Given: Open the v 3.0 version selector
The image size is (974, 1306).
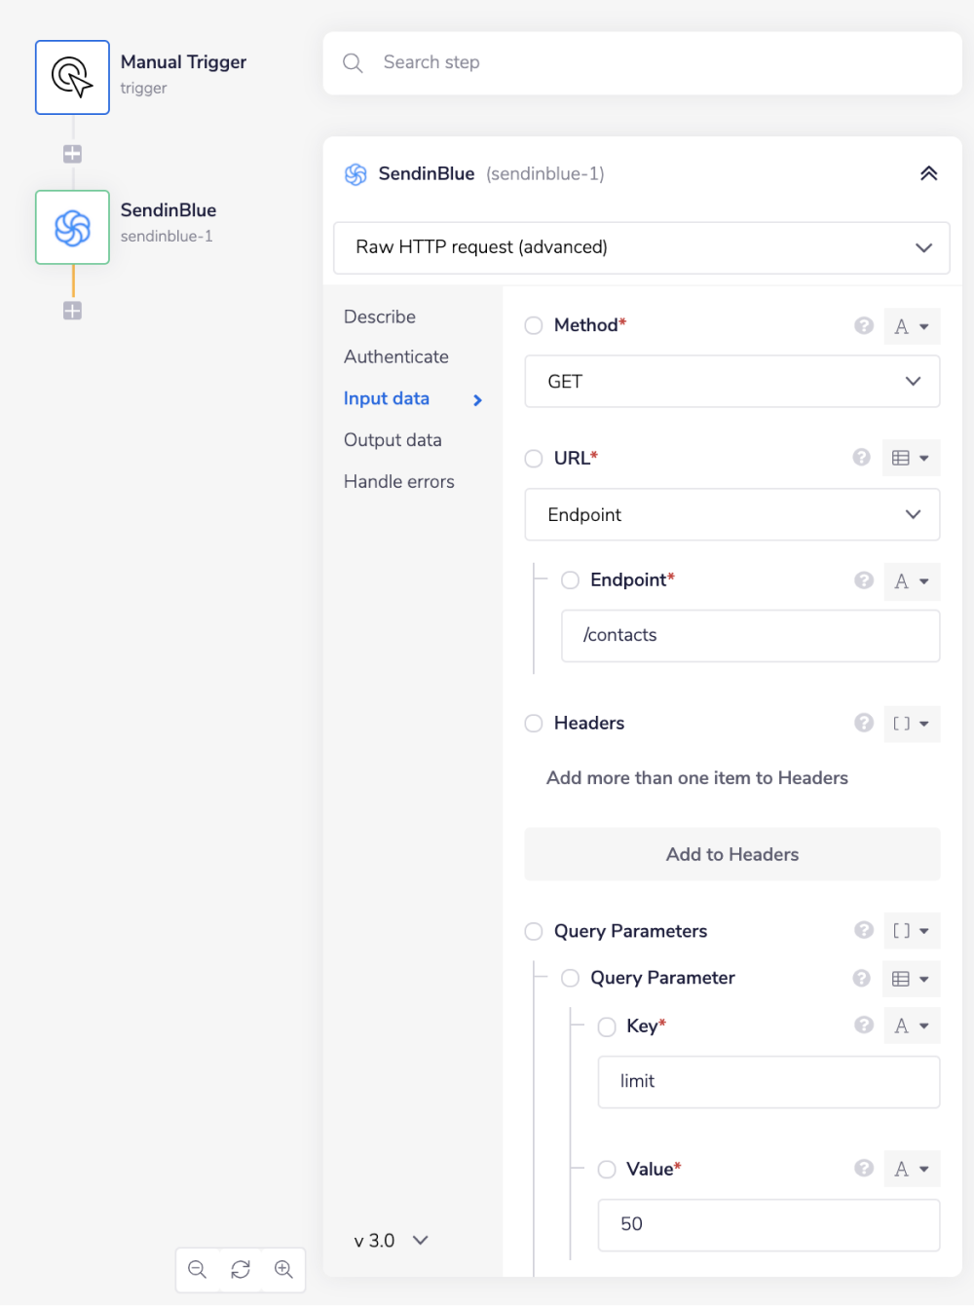Looking at the screenshot, I should click(391, 1241).
